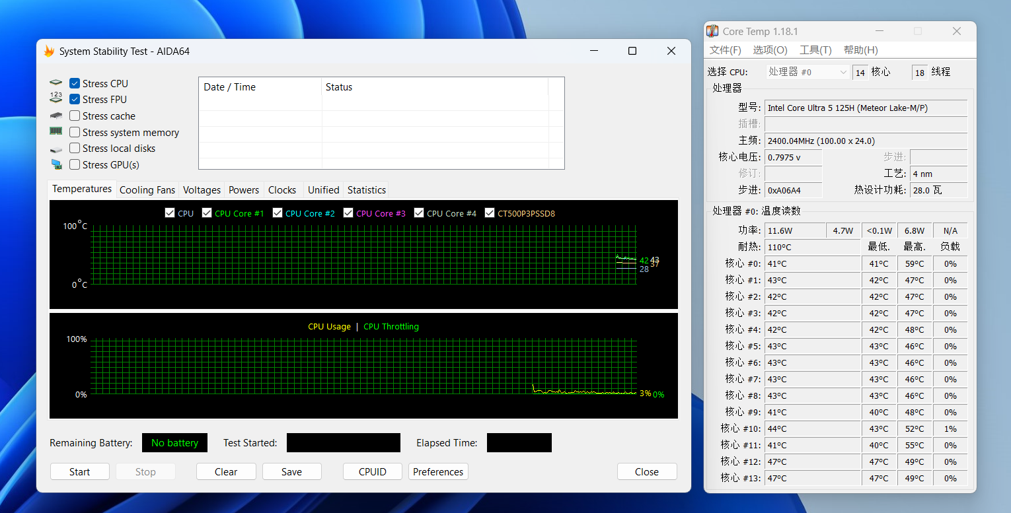Enable Stress system memory checkbox
Viewport: 1011px width, 513px height.
[75, 132]
